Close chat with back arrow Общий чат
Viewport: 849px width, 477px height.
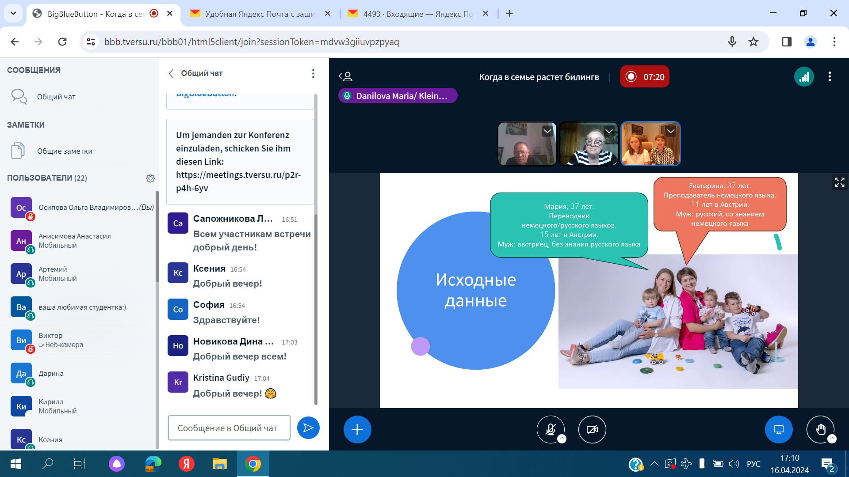click(x=171, y=73)
